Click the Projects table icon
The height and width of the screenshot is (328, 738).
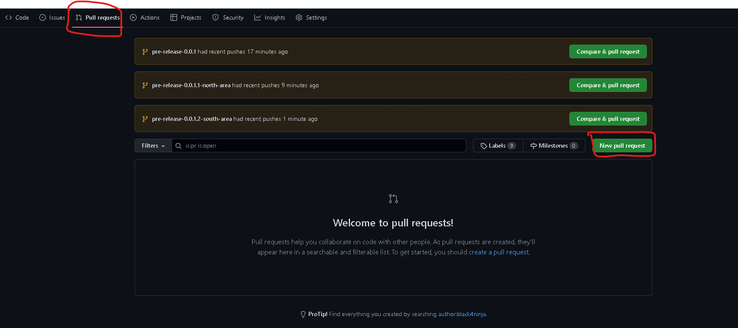point(174,17)
